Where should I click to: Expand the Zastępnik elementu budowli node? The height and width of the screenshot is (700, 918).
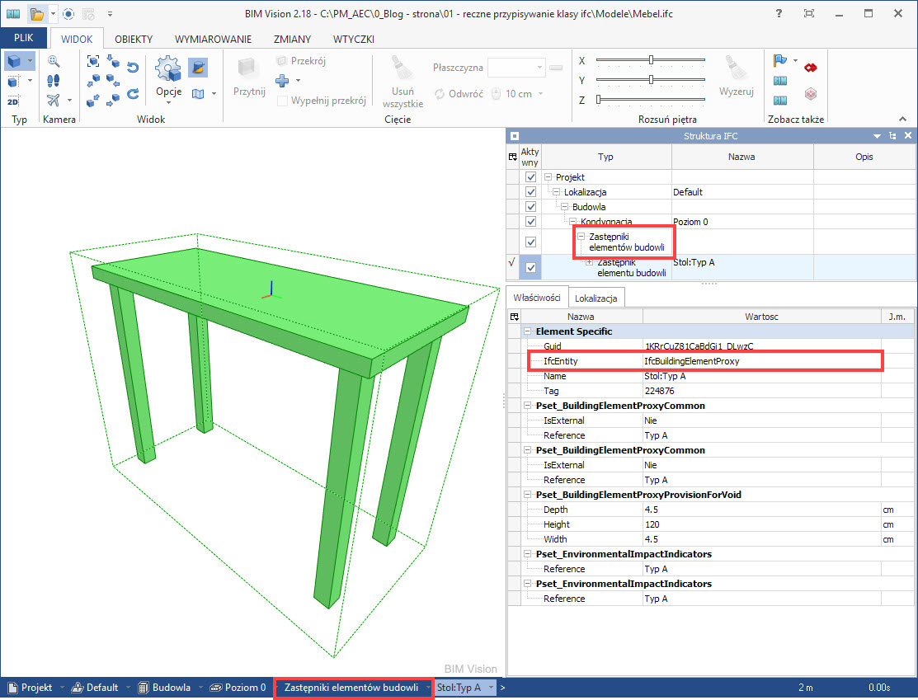coord(589,262)
